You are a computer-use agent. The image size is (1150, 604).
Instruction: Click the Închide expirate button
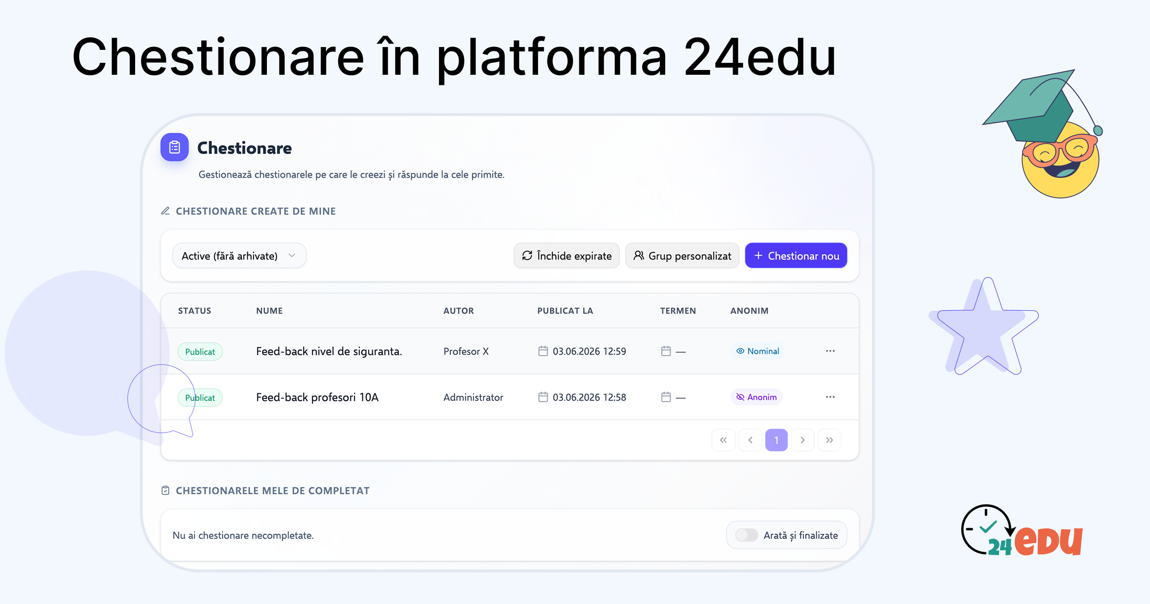566,256
